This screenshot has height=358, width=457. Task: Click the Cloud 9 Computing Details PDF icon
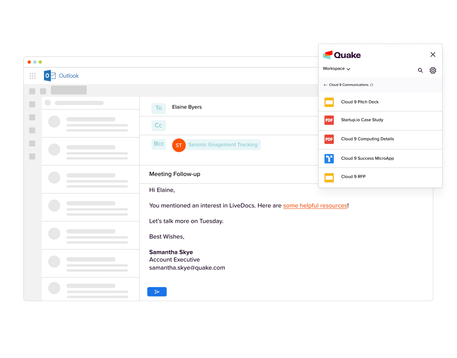[x=329, y=139]
